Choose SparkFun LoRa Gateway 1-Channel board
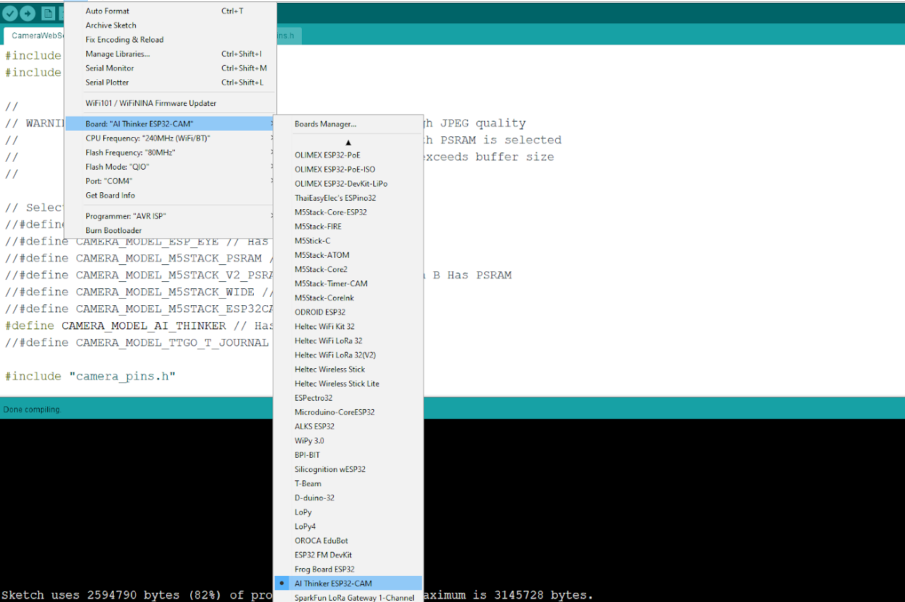Image resolution: width=905 pixels, height=602 pixels. tap(349, 597)
